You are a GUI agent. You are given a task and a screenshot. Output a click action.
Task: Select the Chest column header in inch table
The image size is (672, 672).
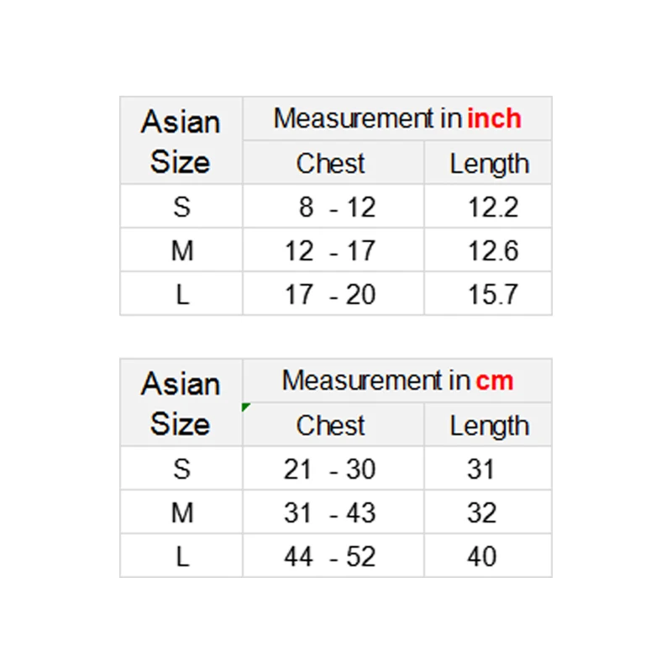pyautogui.click(x=332, y=163)
